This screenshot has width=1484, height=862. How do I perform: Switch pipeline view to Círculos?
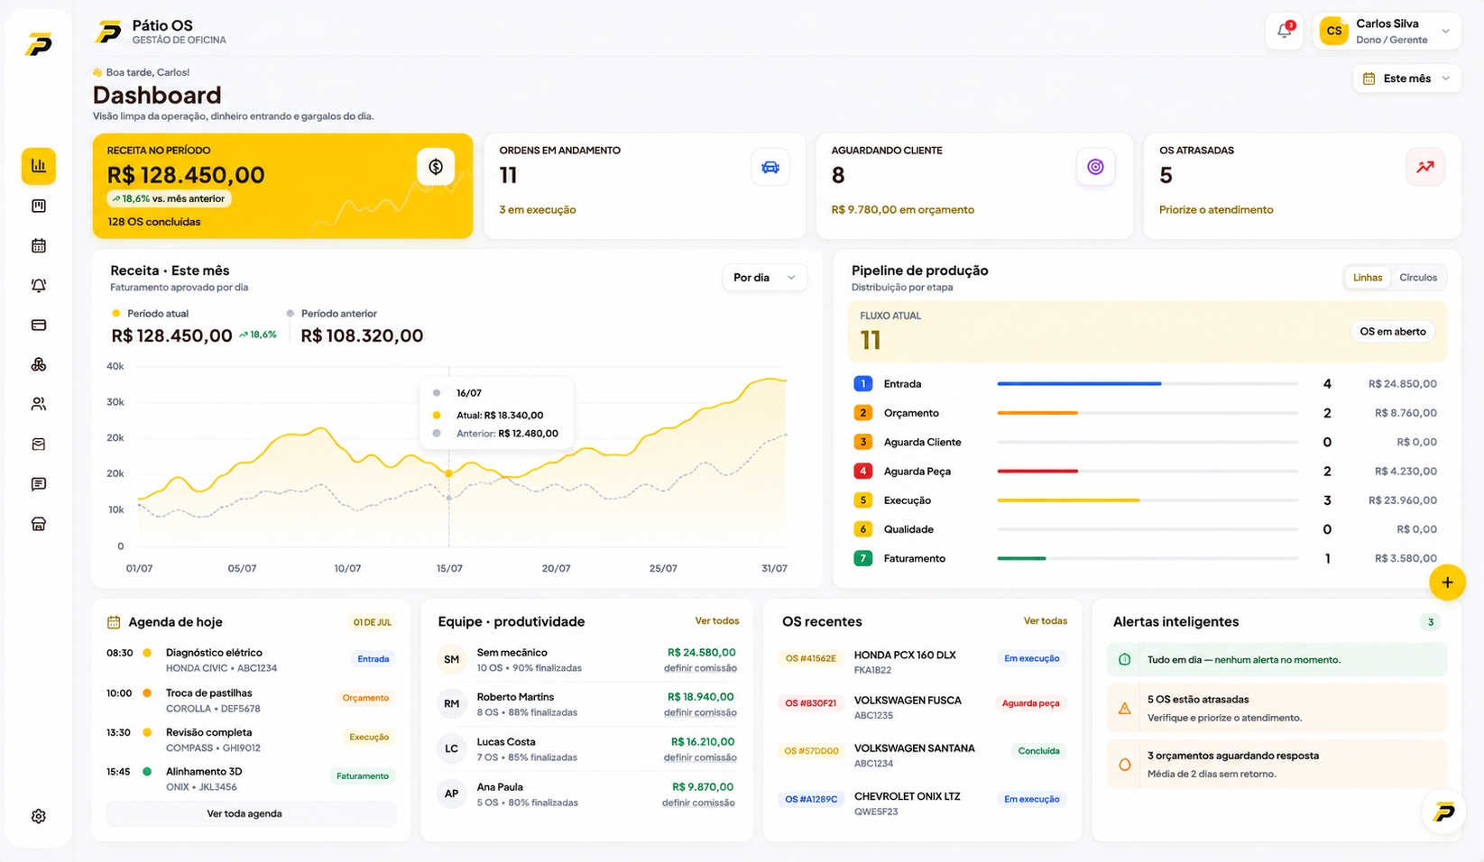(x=1418, y=278)
